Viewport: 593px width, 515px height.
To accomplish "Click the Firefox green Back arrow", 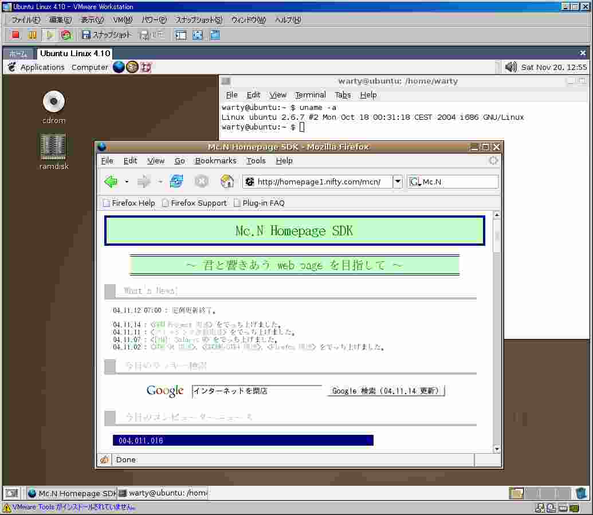I will [x=111, y=182].
